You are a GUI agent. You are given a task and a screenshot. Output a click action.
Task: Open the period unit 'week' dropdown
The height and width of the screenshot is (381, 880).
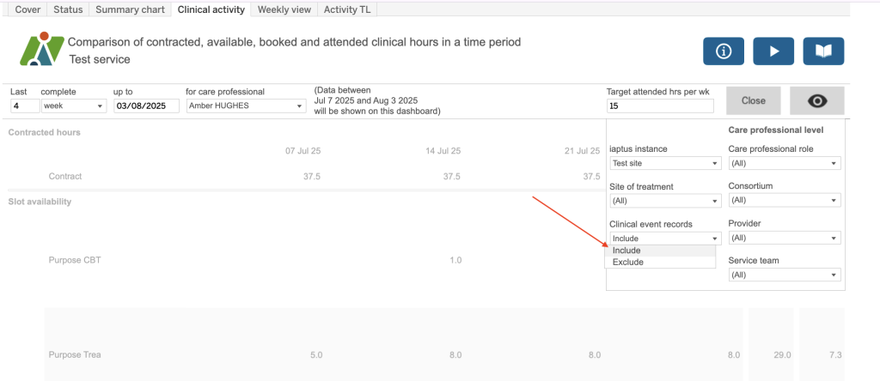point(73,106)
